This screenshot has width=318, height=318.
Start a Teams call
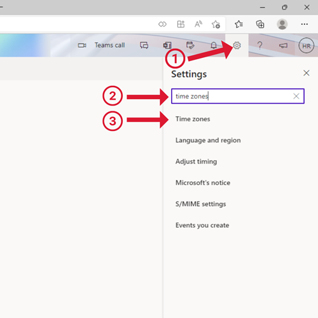pyautogui.click(x=101, y=45)
